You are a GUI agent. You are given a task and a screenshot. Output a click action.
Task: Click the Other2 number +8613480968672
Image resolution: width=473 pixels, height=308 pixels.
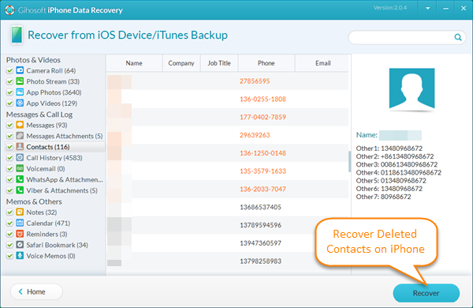(x=408, y=156)
